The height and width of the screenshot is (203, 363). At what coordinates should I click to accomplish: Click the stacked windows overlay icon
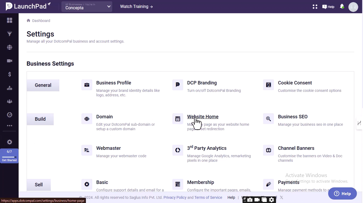coord(264,200)
